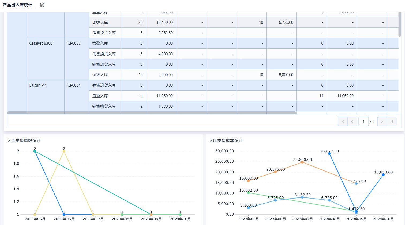Click the yellow peak point at 2023年06月
This screenshot has height=225, width=405.
tap(64, 151)
